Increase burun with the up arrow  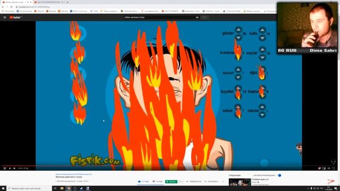click(238, 70)
